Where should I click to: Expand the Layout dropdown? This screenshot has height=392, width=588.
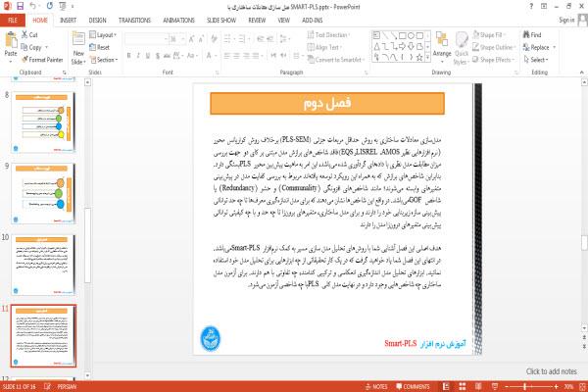tap(103, 34)
